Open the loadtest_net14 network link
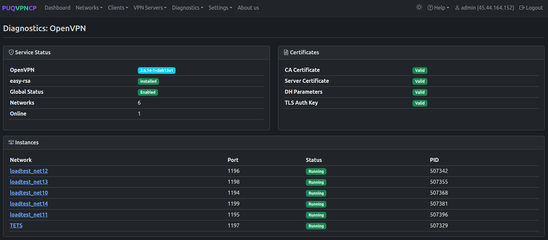548x240 pixels. (29, 204)
